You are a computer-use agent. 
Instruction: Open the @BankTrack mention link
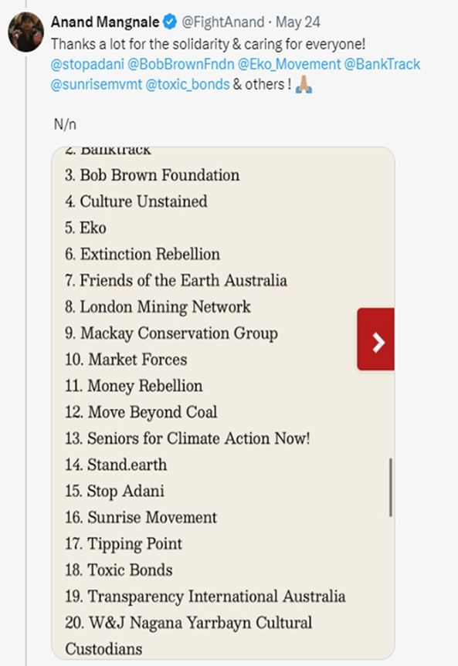tap(382, 64)
